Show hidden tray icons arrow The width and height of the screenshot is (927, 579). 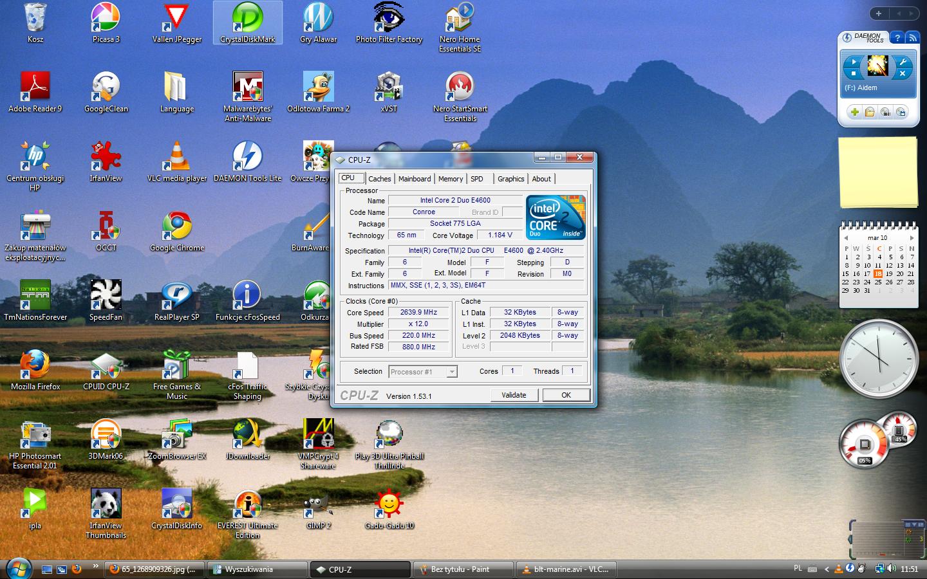click(827, 569)
